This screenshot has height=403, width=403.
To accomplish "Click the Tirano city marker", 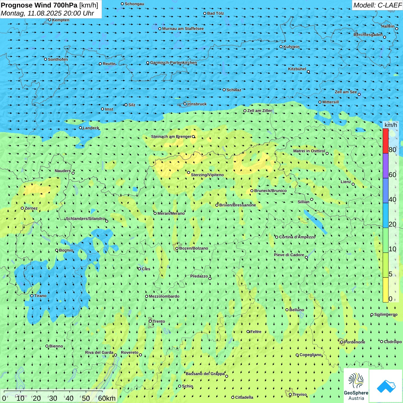I will pos(32,296).
